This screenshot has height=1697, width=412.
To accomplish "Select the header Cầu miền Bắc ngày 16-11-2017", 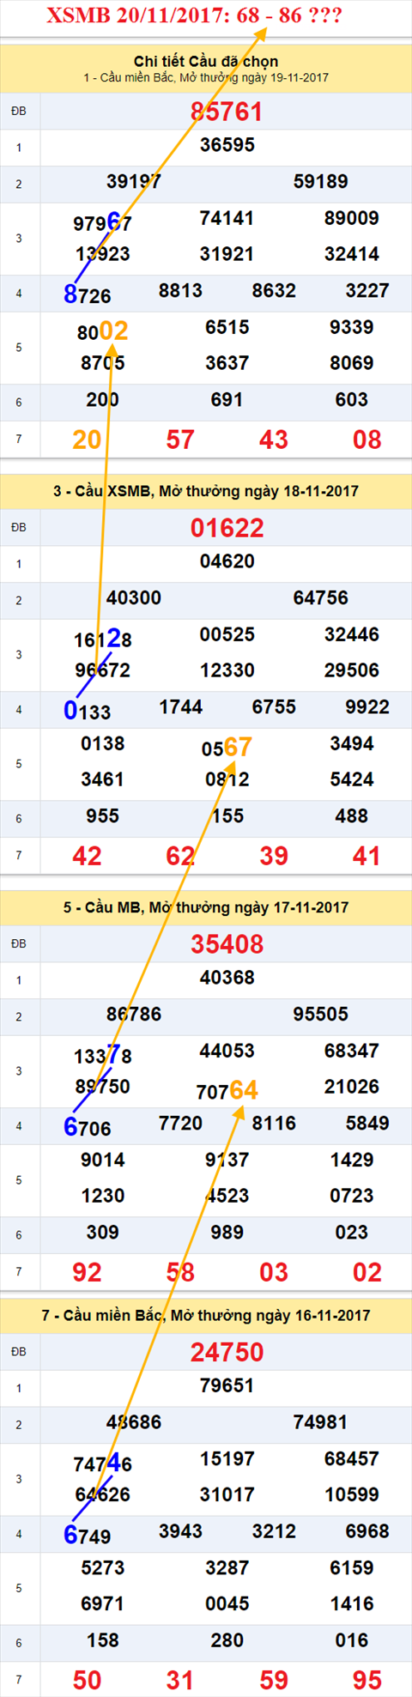I will [206, 1315].
